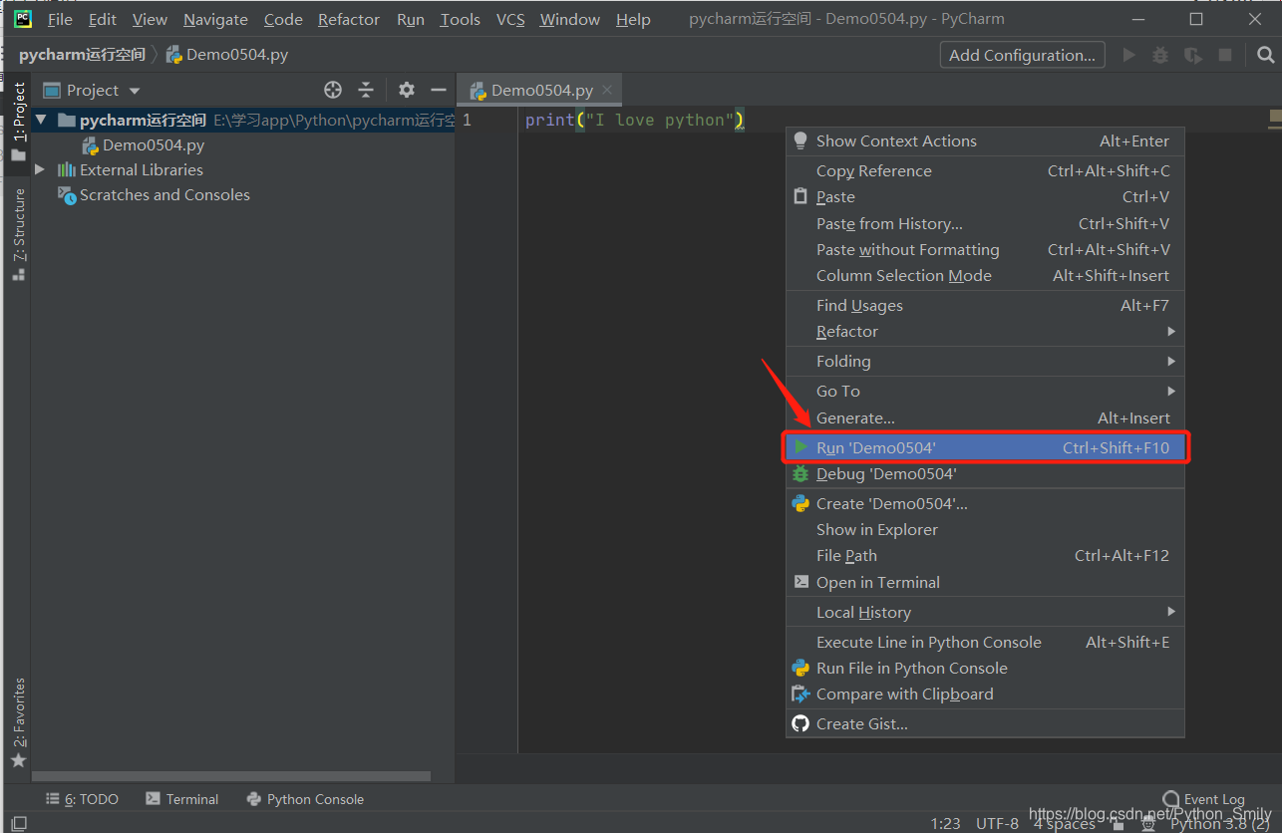This screenshot has width=1282, height=833.
Task: Open the Run menu in menu bar
Action: coord(411,19)
